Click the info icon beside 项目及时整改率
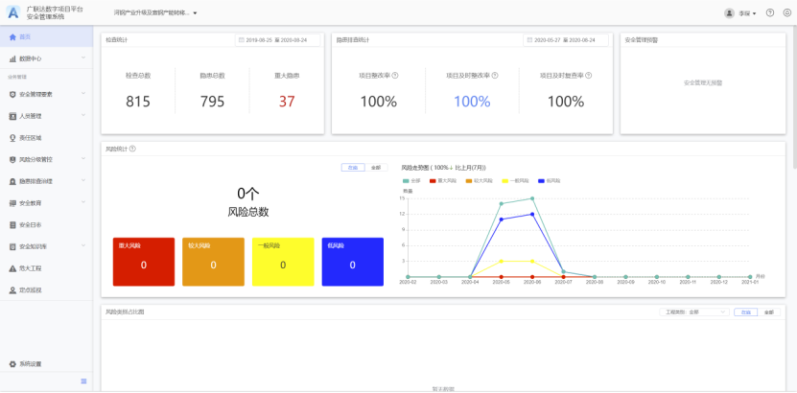This screenshot has height=393, width=797. [x=497, y=75]
